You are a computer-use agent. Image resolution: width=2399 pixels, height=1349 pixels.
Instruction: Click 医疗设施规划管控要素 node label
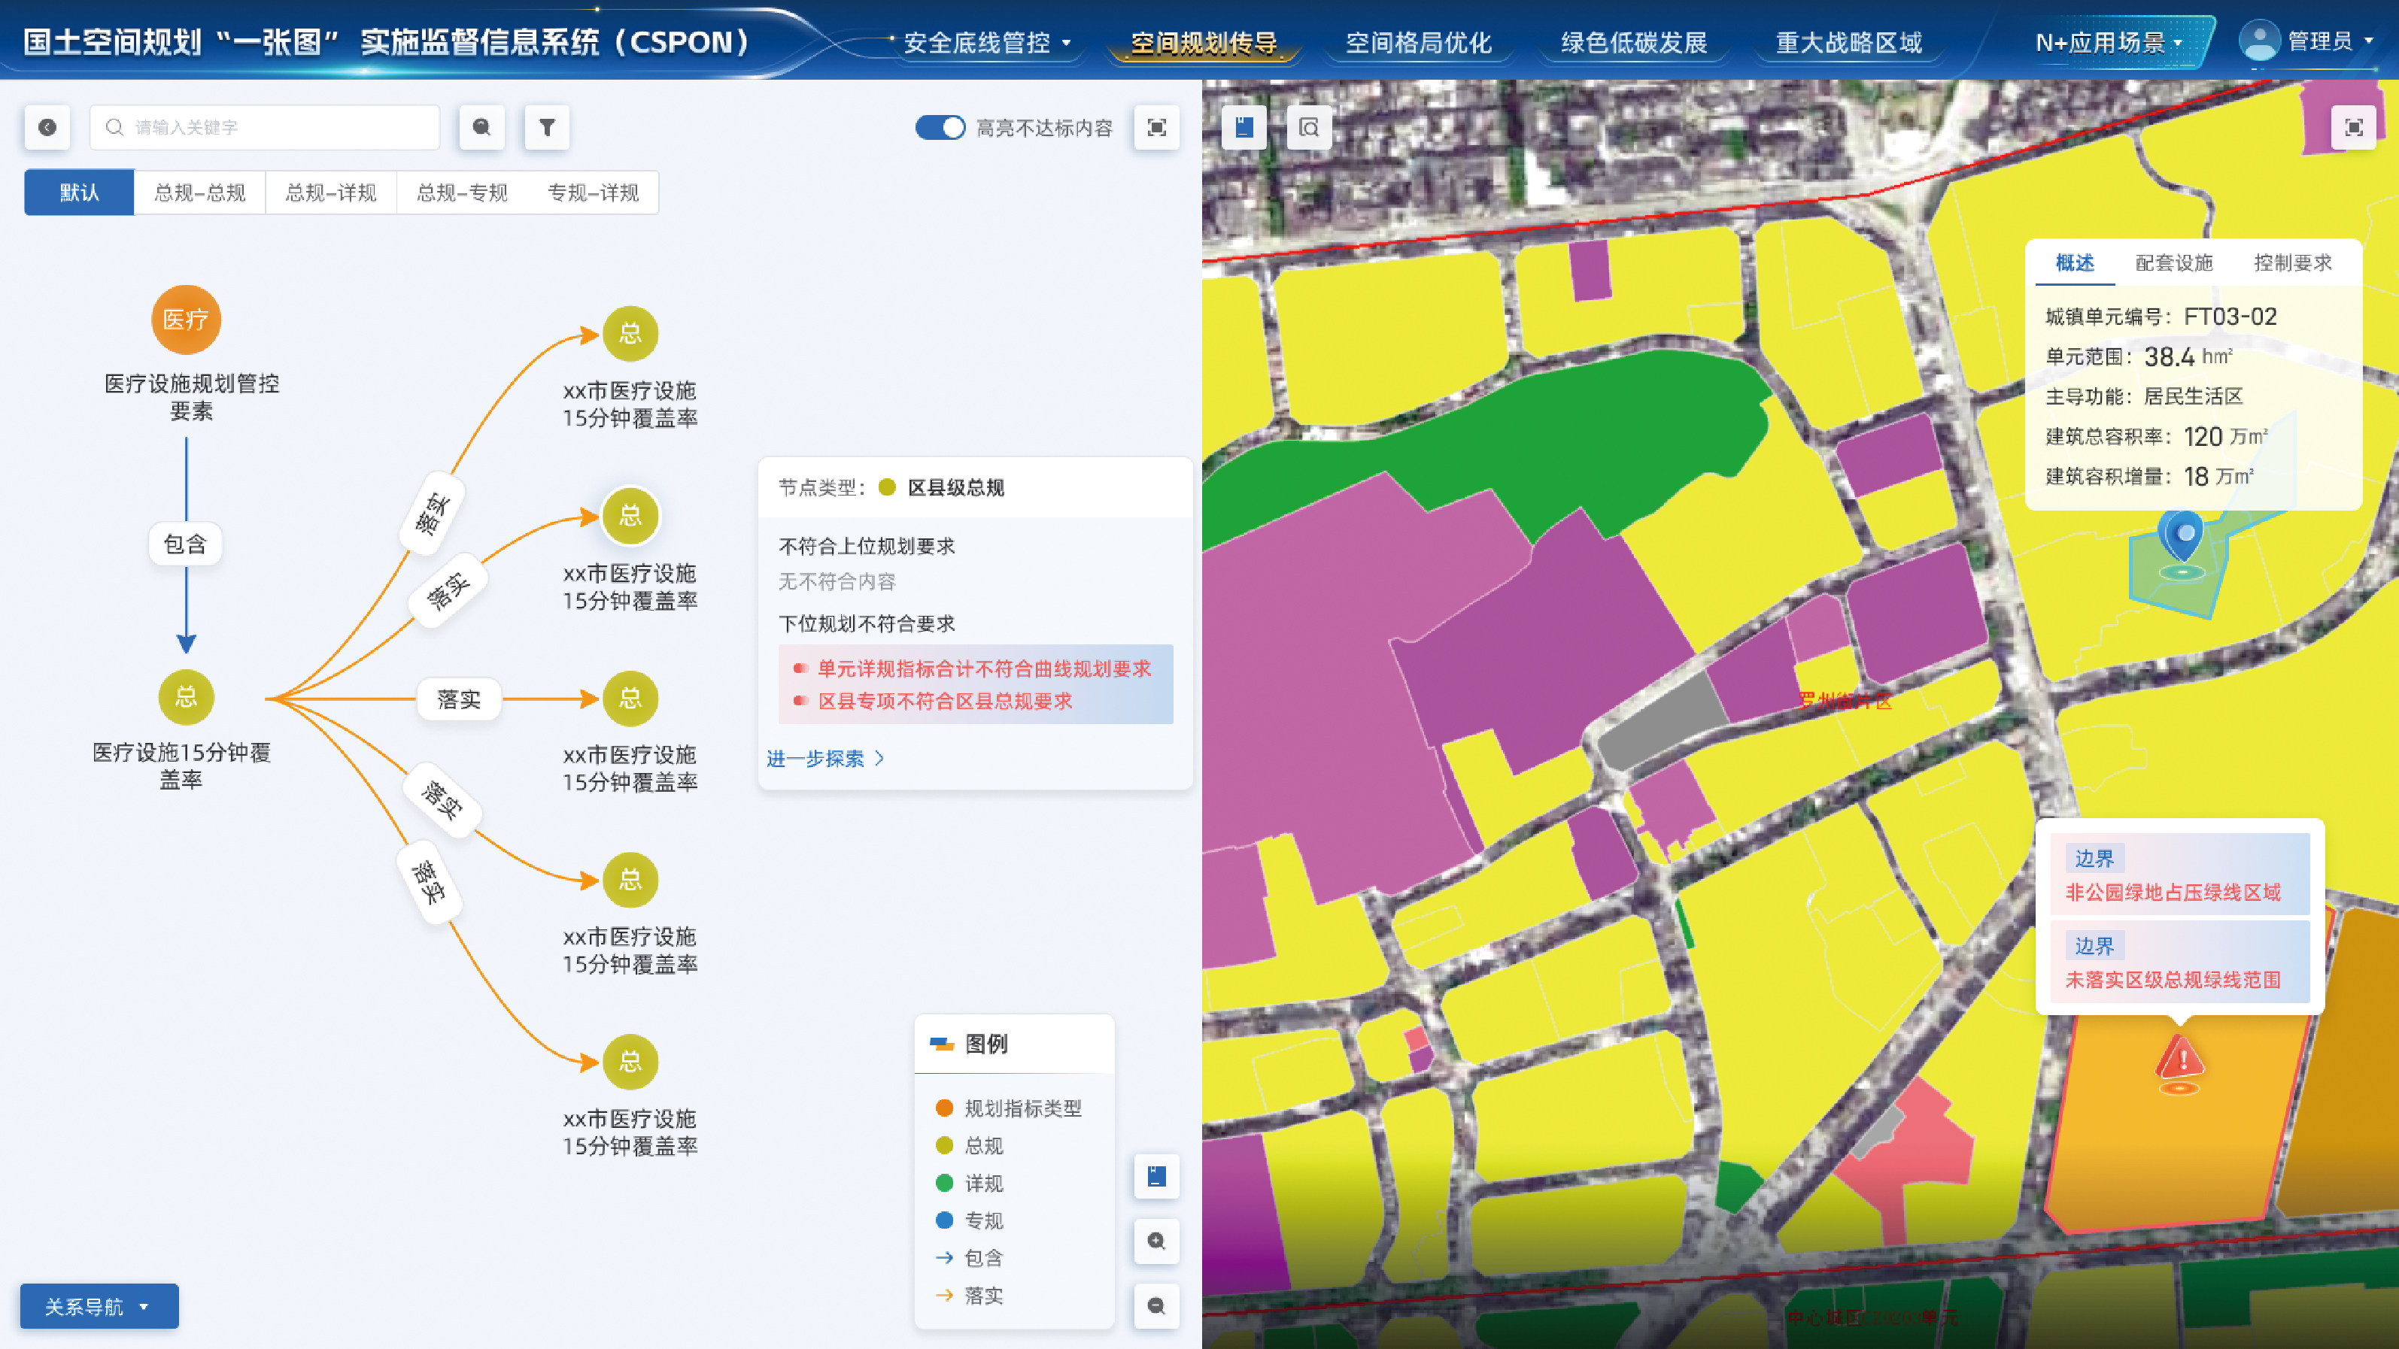coord(192,396)
